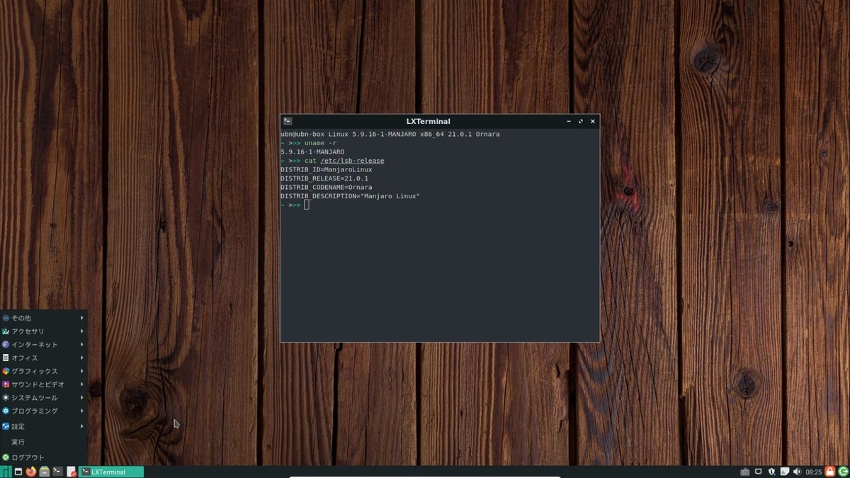Image resolution: width=850 pixels, height=478 pixels.
Task: Click the green logout icon in tray
Action: pos(844,472)
